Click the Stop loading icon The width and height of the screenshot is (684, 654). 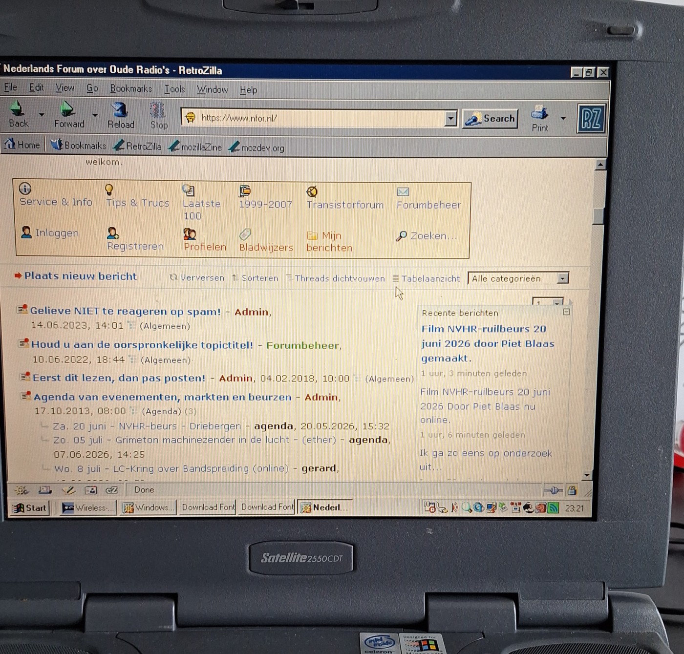[157, 110]
